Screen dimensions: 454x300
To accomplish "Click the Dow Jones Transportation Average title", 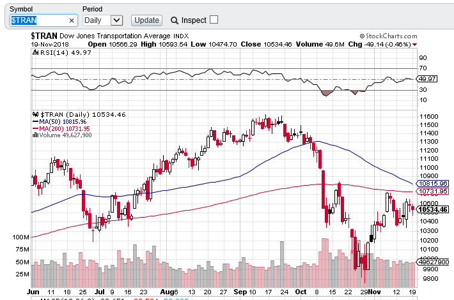I will point(115,36).
